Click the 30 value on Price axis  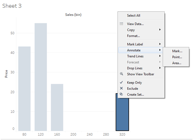12,72
